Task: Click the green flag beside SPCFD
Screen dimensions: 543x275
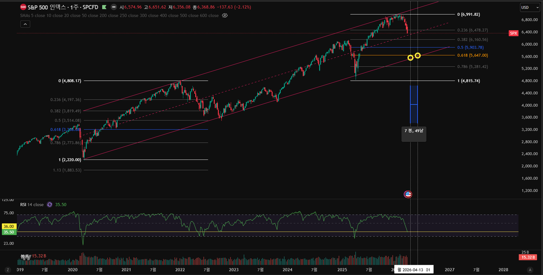Action: (x=104, y=7)
